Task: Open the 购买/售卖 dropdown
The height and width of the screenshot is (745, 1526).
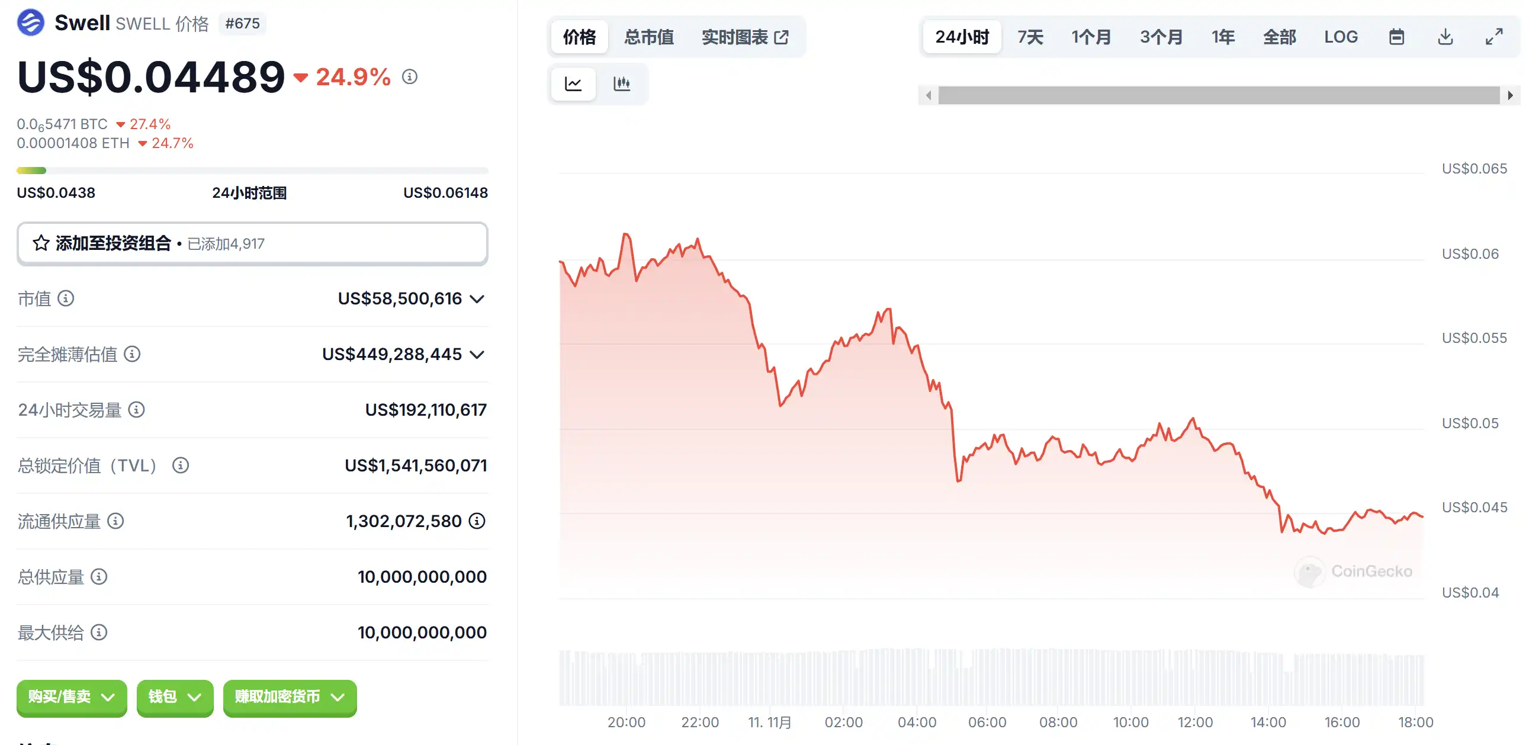Action: pos(71,697)
